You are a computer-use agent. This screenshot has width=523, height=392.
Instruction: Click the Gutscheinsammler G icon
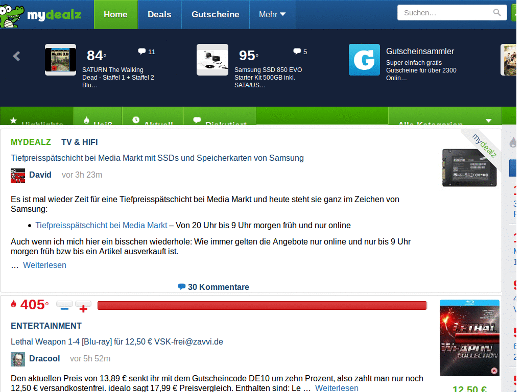(x=364, y=60)
